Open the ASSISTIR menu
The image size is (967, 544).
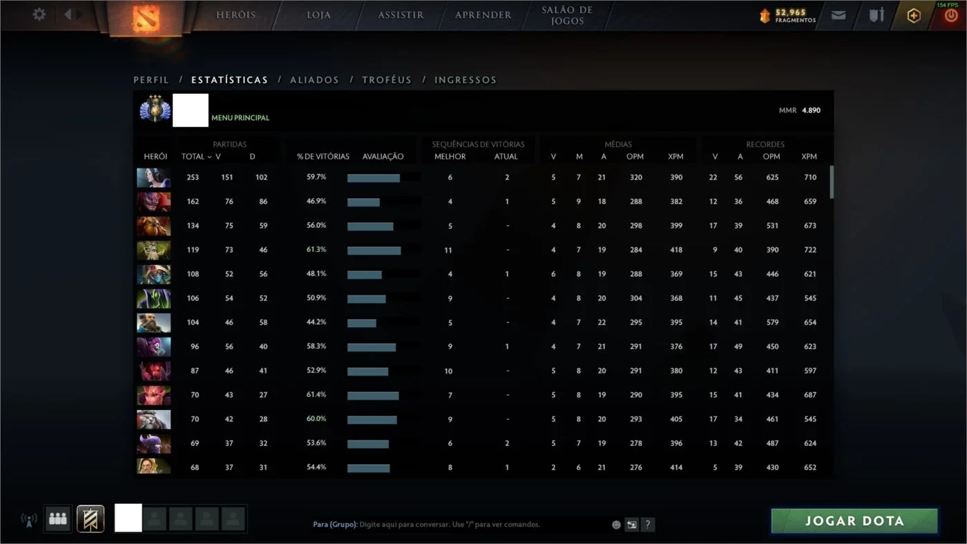pyautogui.click(x=401, y=15)
